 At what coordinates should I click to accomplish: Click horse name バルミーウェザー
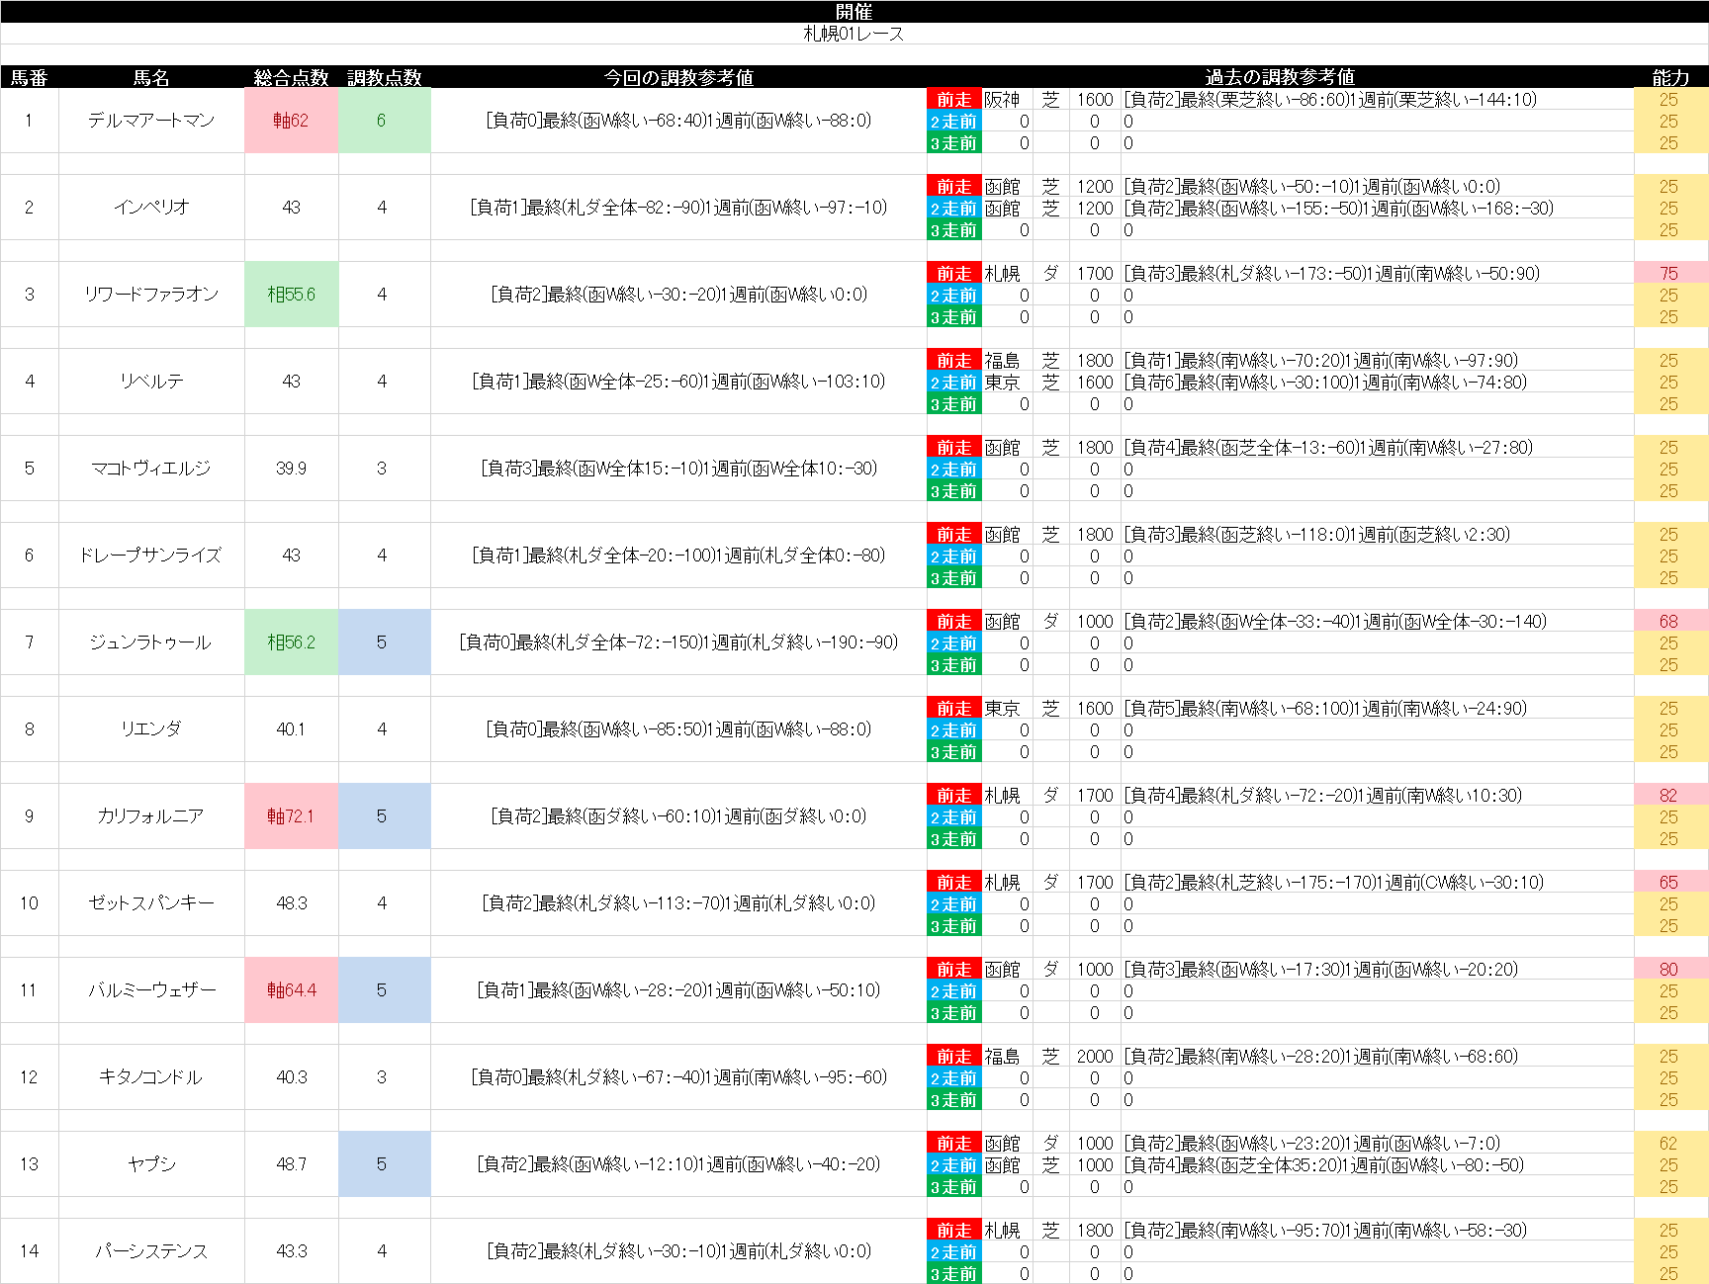coord(151,990)
